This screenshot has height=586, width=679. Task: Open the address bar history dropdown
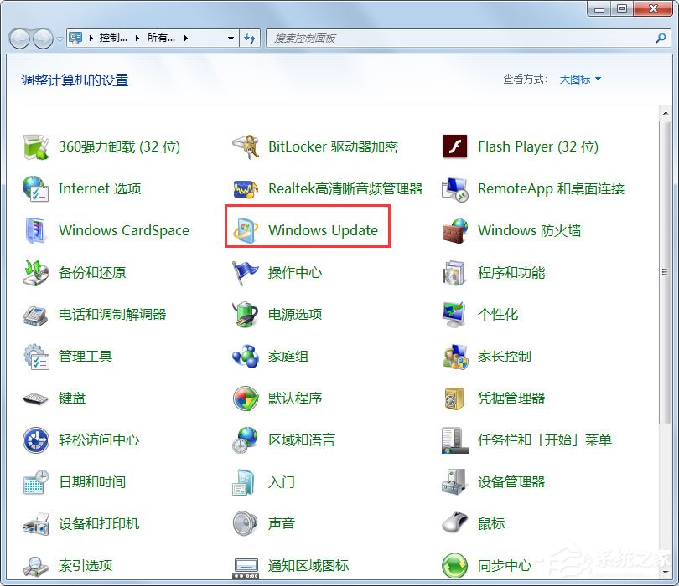(230, 38)
